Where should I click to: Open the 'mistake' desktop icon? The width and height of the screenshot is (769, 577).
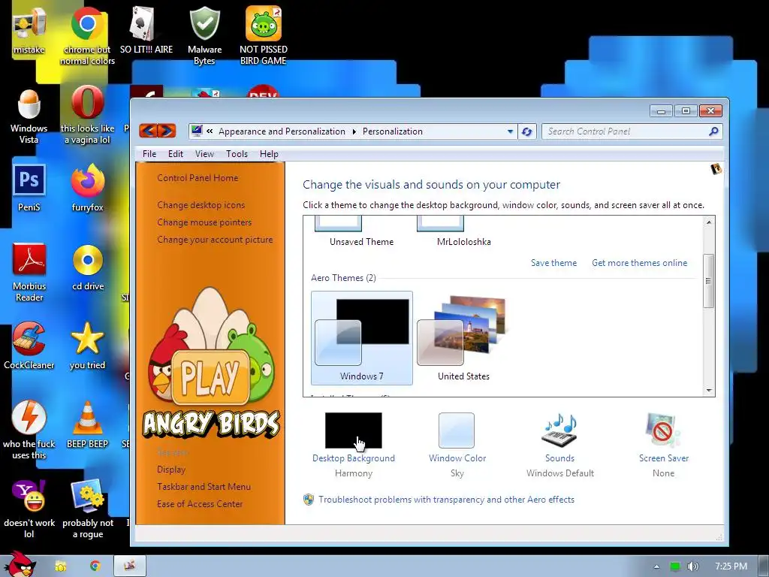pos(29,29)
